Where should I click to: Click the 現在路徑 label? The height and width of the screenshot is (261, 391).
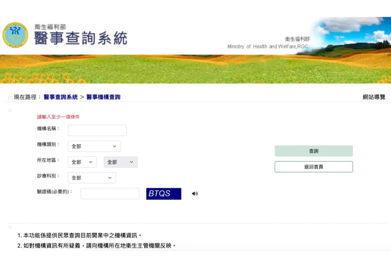click(x=27, y=97)
